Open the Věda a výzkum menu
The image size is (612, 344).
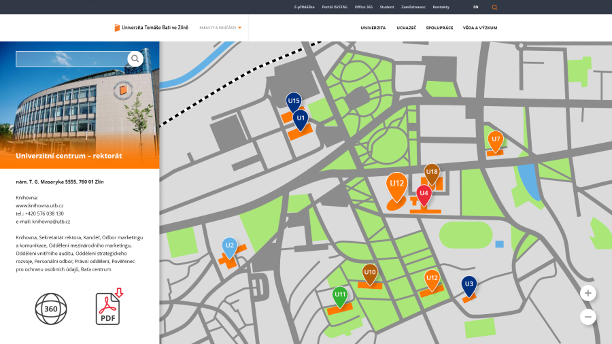click(x=480, y=28)
